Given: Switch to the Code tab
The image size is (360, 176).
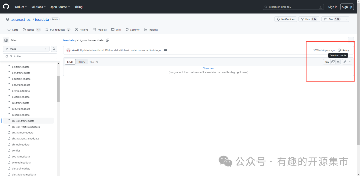Looking at the screenshot, I should [x=13, y=30].
